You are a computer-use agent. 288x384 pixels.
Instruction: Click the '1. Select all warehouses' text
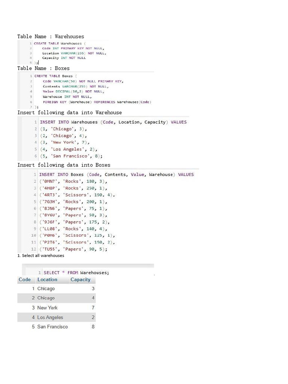[40, 255]
